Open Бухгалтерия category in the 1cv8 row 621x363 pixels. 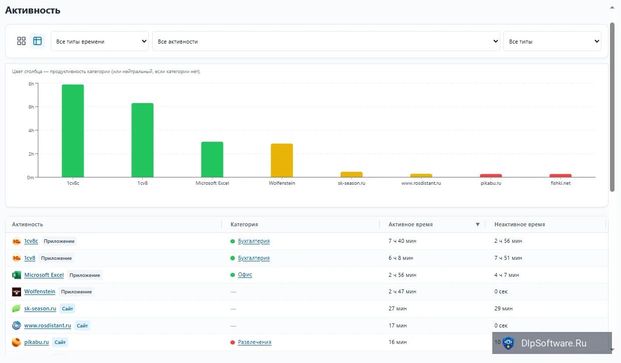254,258
